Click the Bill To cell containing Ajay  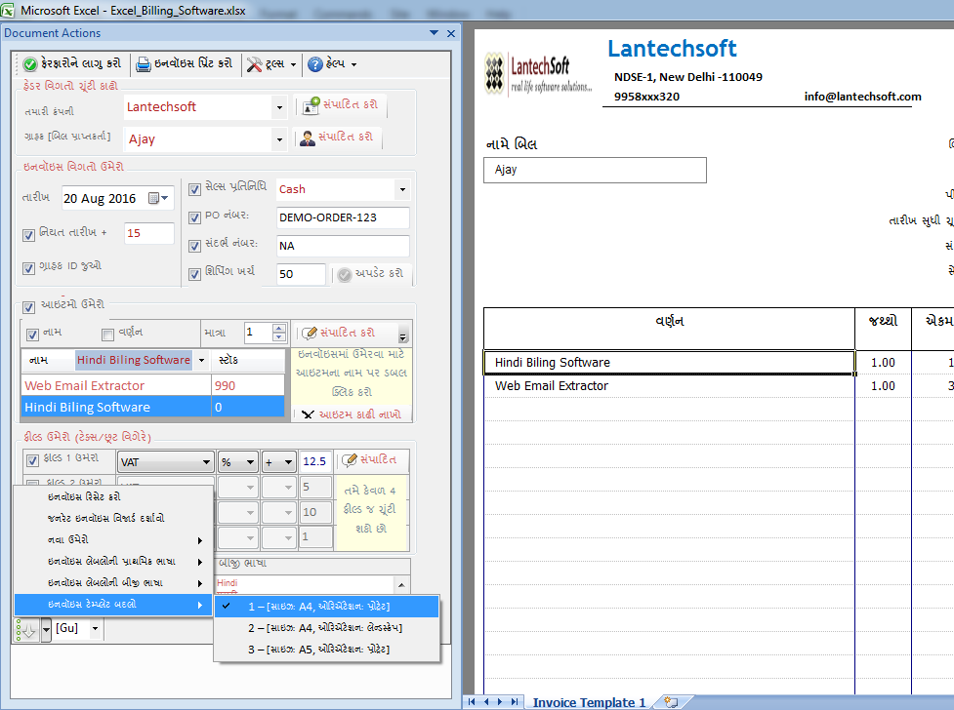(x=595, y=171)
